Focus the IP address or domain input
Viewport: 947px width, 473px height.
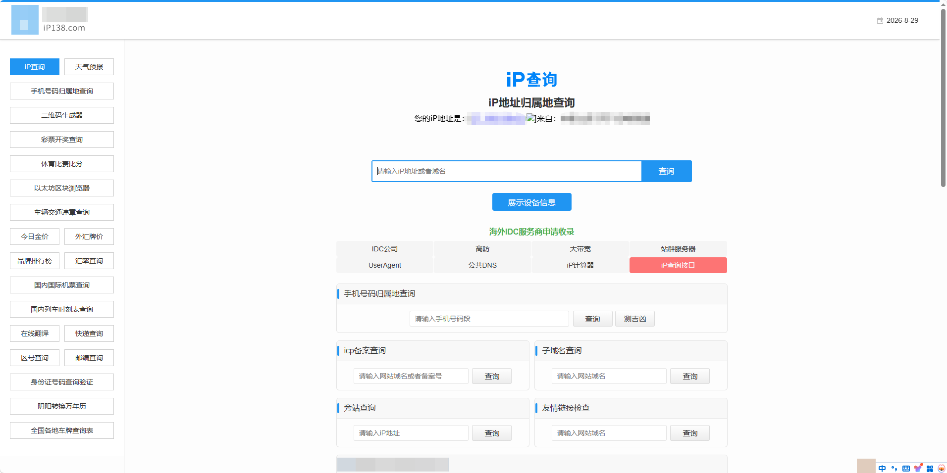[507, 171]
